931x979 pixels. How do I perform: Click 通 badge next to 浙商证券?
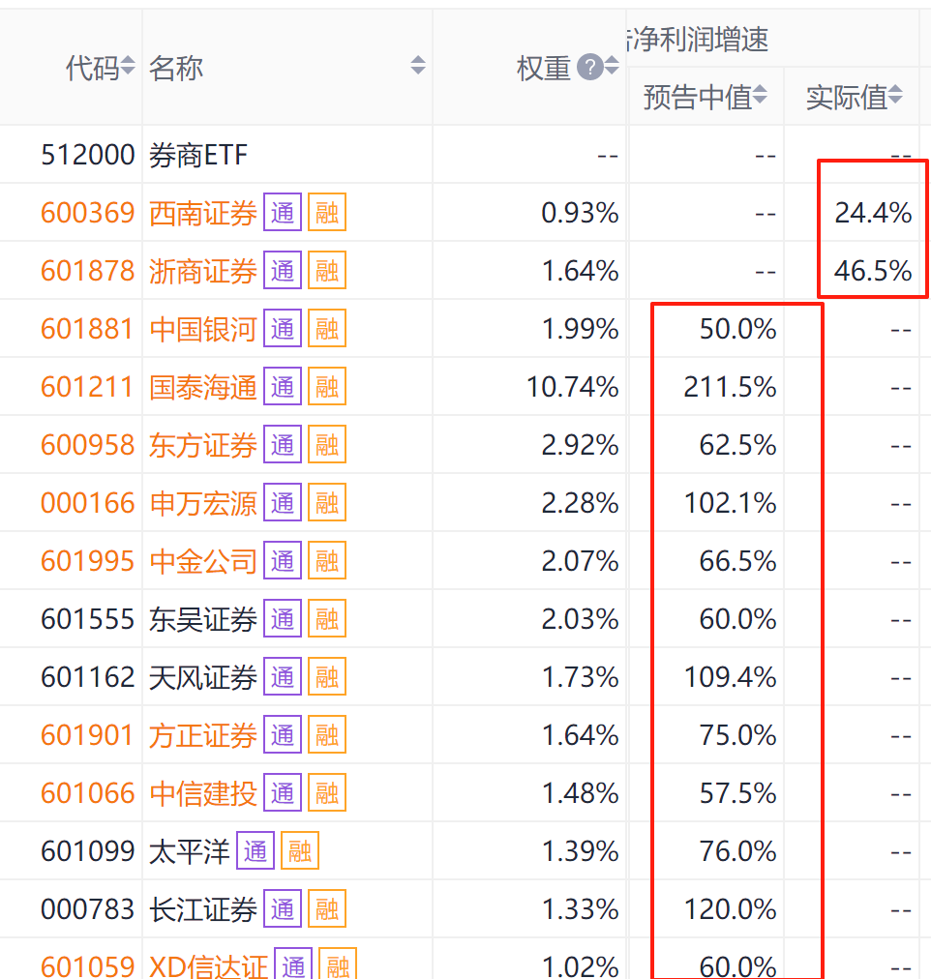[283, 270]
